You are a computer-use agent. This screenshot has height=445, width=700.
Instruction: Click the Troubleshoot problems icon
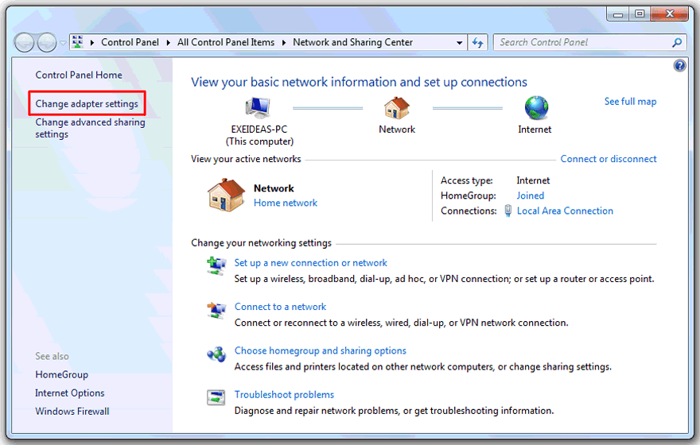(x=216, y=397)
